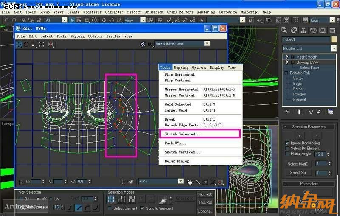Click the Redo icon in main toolbar
The width and height of the screenshot is (340, 216).
14,20
